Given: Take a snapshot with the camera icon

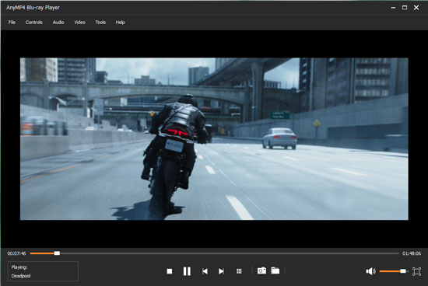Looking at the screenshot, I should point(261,270).
